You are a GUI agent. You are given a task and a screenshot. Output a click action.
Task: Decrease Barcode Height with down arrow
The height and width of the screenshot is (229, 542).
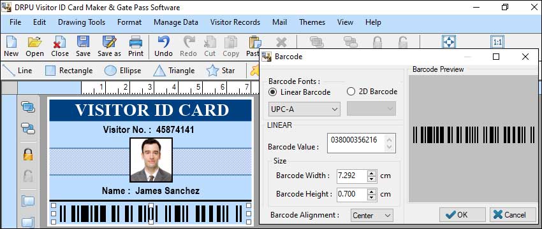(x=372, y=197)
